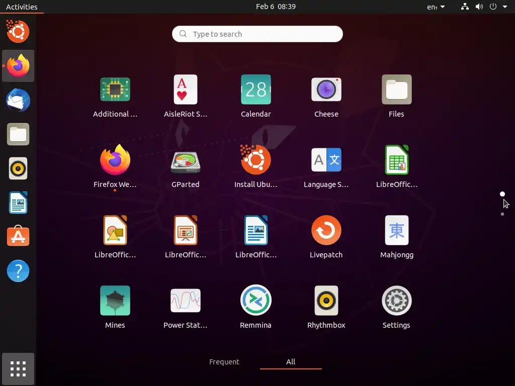
Task: Open Files from the app grid
Action: click(x=396, y=89)
